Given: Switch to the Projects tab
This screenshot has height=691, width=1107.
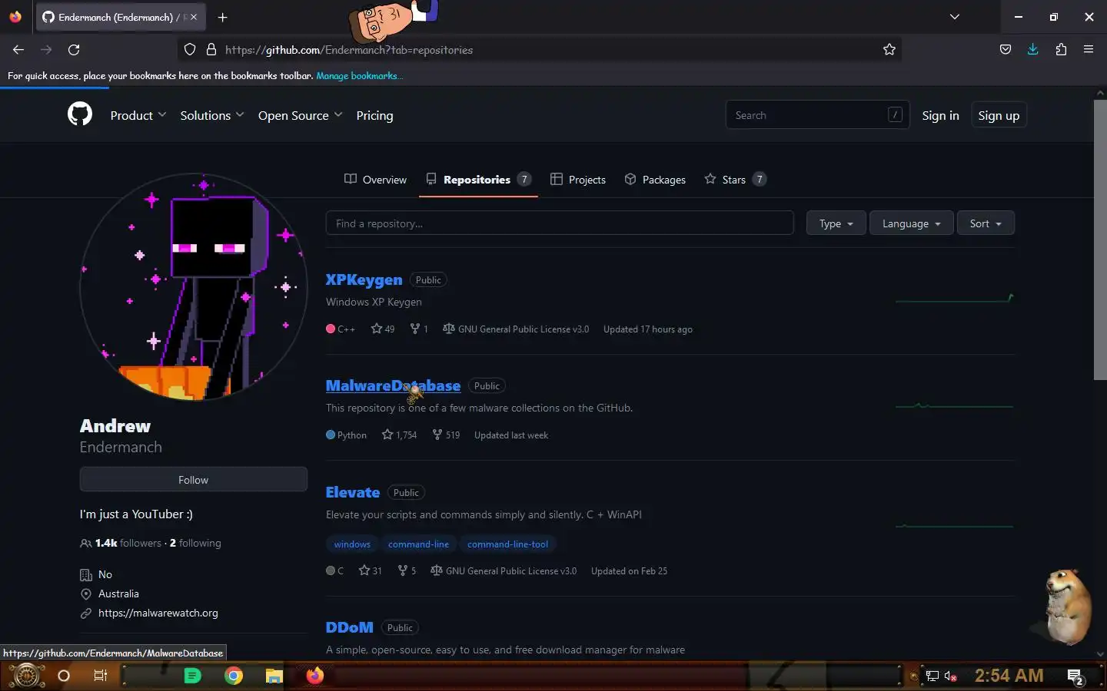Looking at the screenshot, I should coord(578,180).
